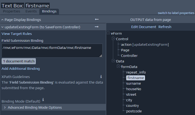Switch to the Events tab

[x=31, y=11]
